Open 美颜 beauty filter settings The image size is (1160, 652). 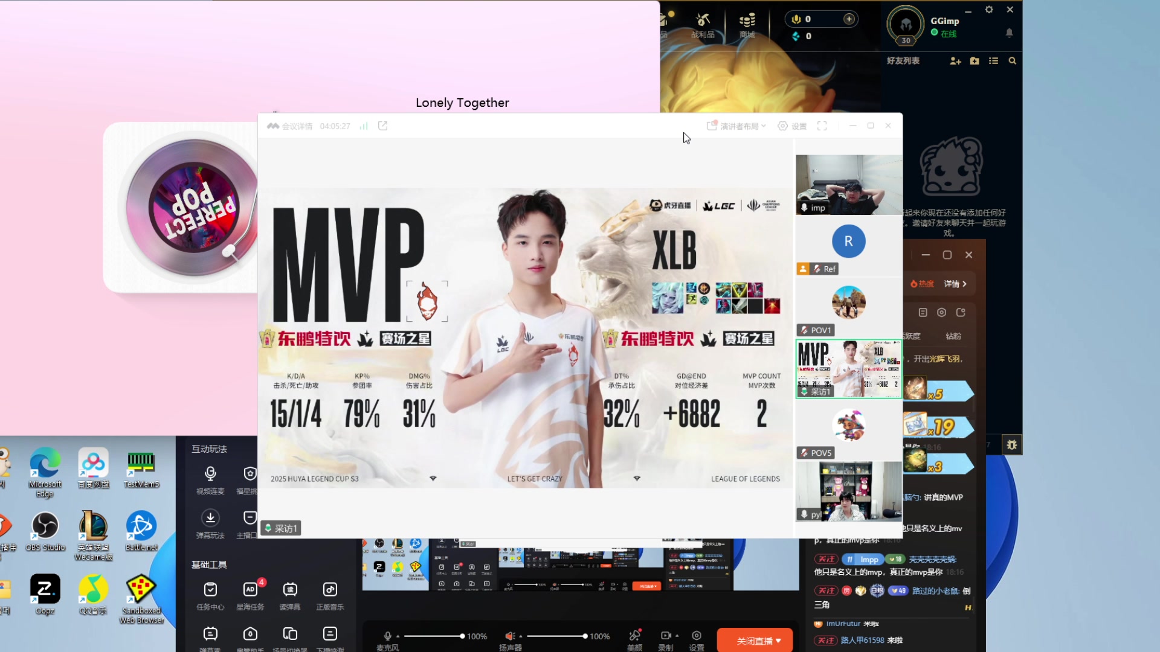[634, 639]
